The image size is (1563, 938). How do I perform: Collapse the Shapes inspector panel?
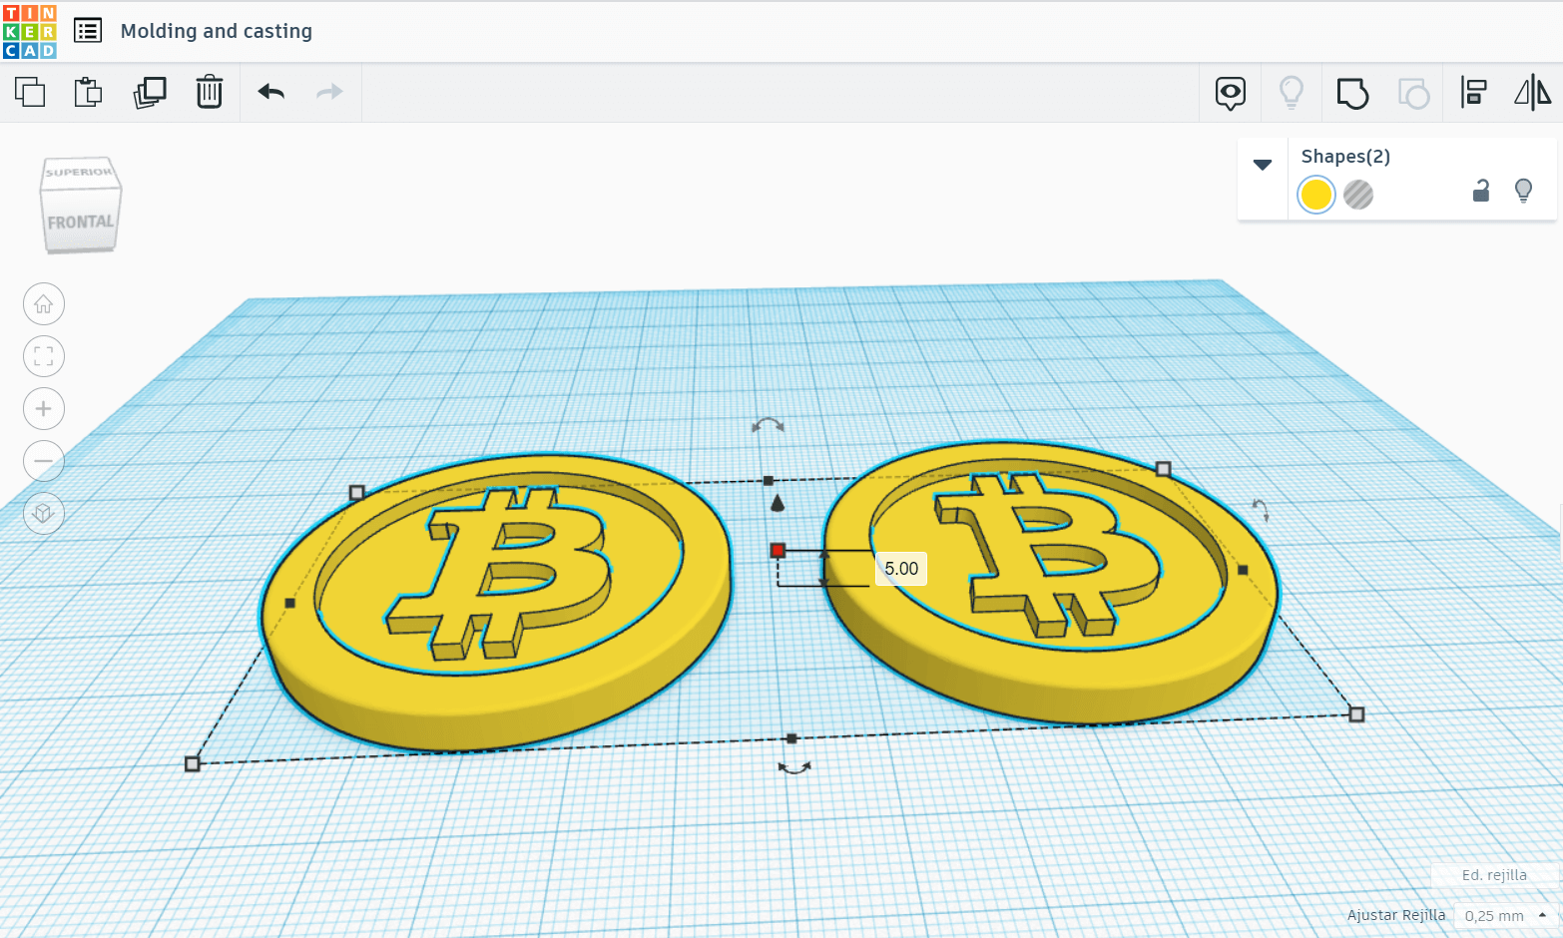(x=1263, y=165)
